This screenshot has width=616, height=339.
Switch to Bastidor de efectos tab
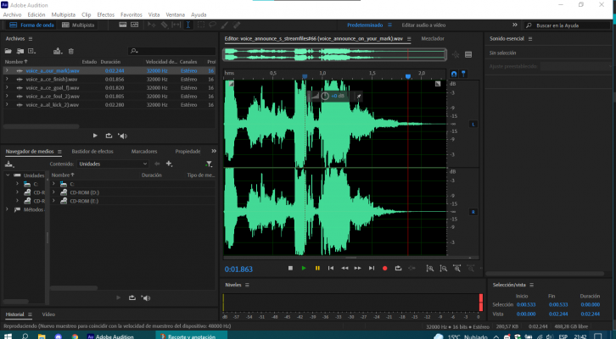point(92,152)
